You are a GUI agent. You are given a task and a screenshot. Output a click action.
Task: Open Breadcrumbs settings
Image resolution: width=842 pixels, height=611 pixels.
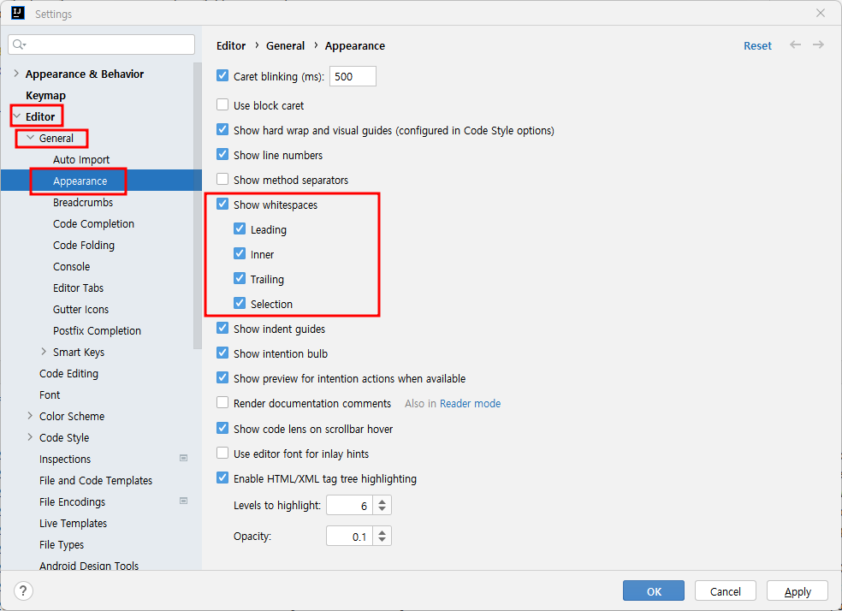click(x=83, y=203)
